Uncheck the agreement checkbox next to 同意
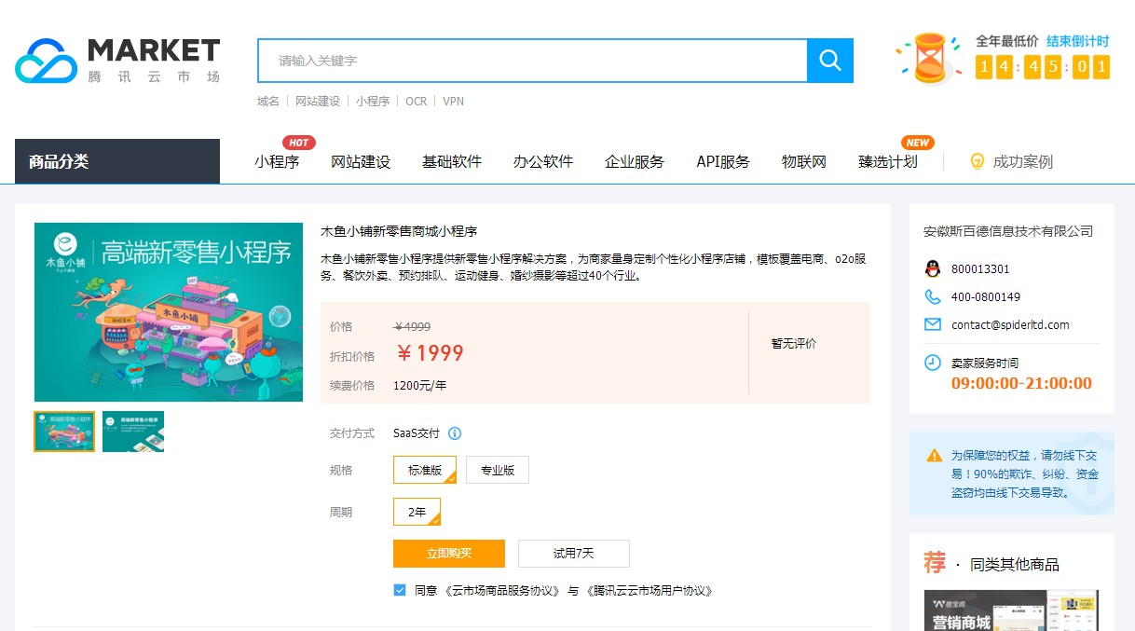This screenshot has height=631, width=1135. (x=400, y=590)
